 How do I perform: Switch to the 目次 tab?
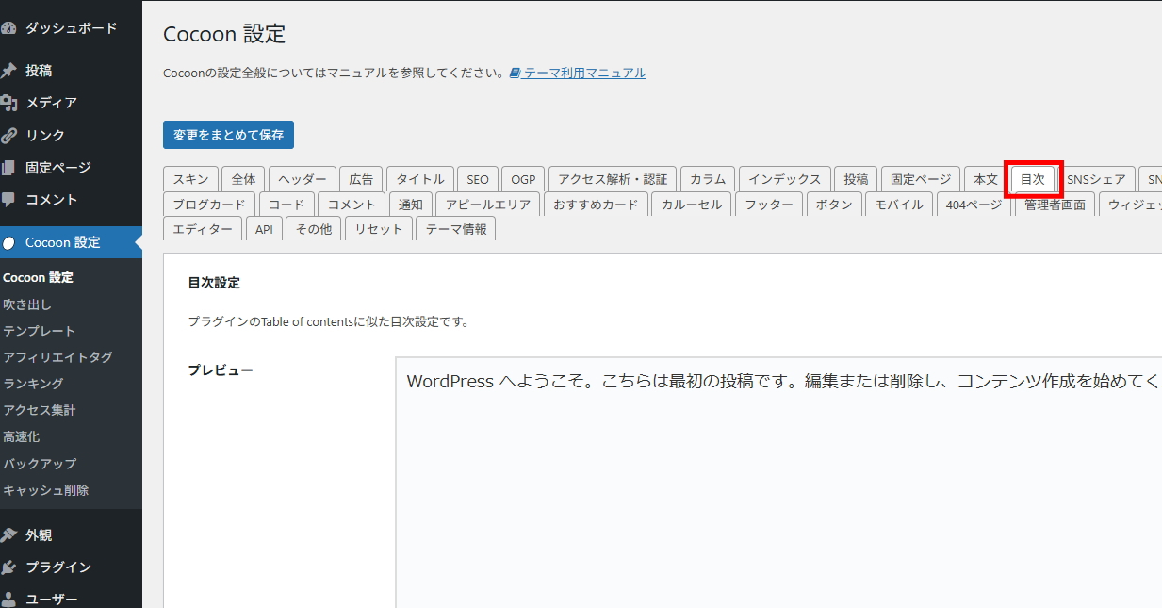(1033, 179)
